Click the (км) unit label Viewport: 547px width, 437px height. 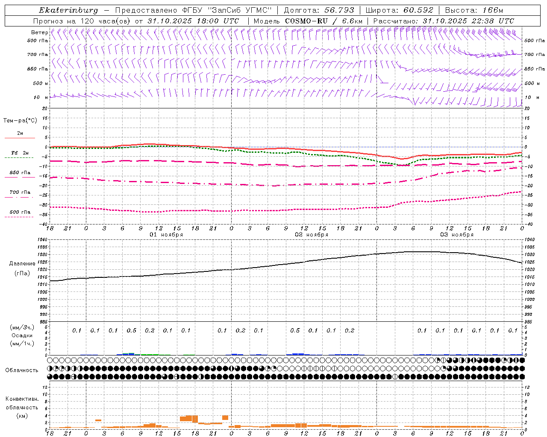pyautogui.click(x=22, y=416)
